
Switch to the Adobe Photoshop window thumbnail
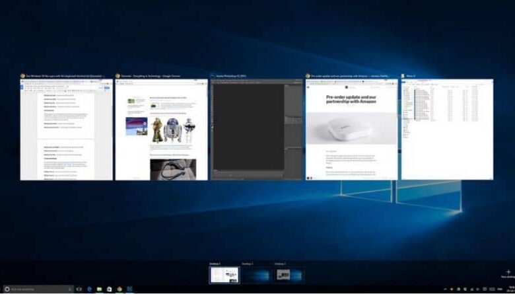click(x=257, y=129)
